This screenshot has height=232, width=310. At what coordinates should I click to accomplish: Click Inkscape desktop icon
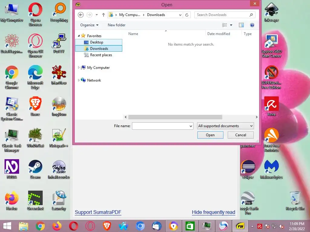coord(271,12)
